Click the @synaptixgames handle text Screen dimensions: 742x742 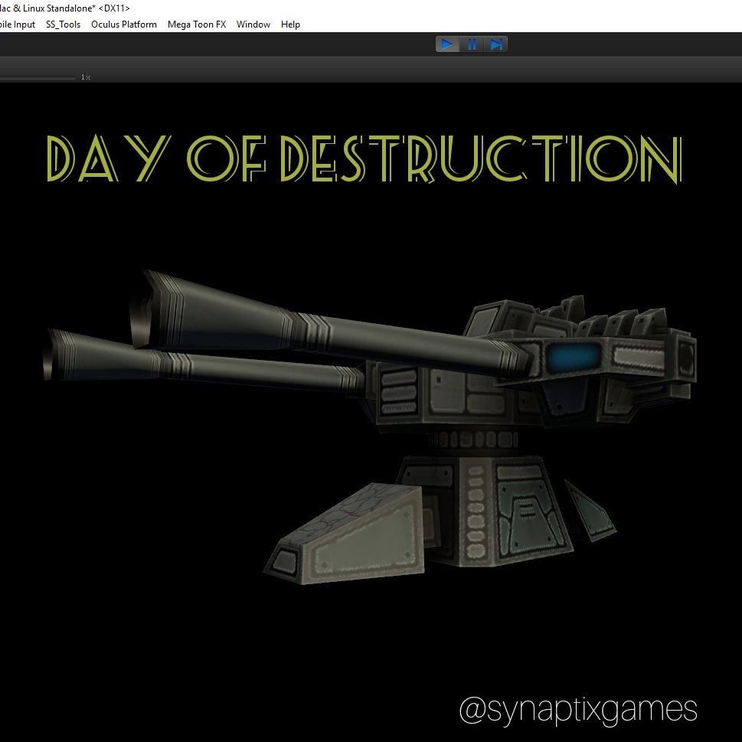(x=578, y=710)
